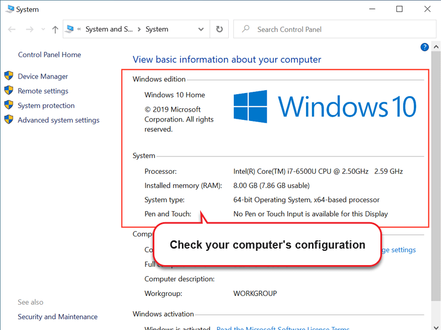Click the shield icon beside Remote settings
This screenshot has height=330, width=441.
tap(9, 90)
